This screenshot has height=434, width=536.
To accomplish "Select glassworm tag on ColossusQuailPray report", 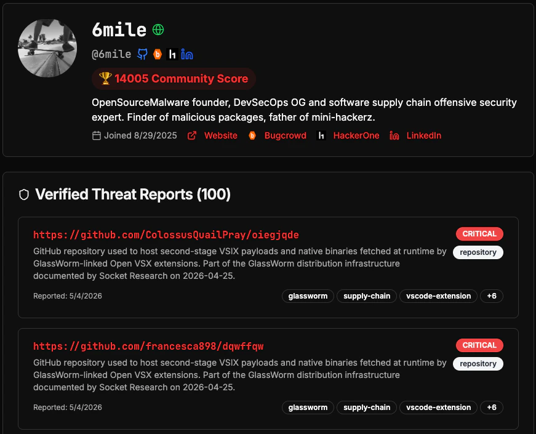I will (308, 296).
